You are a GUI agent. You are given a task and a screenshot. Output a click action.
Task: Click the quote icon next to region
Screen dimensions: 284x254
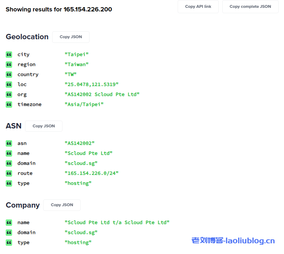[x=9, y=65]
